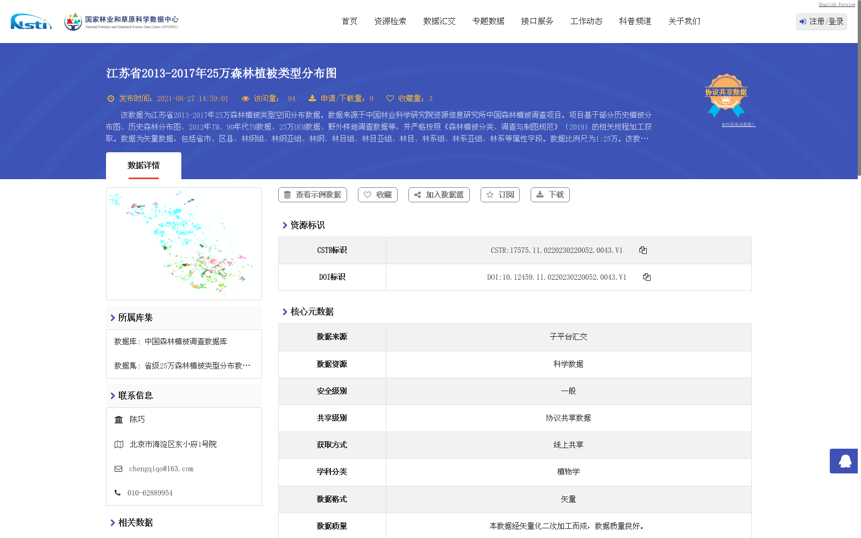Select the 数据详情 tab

(x=144, y=166)
